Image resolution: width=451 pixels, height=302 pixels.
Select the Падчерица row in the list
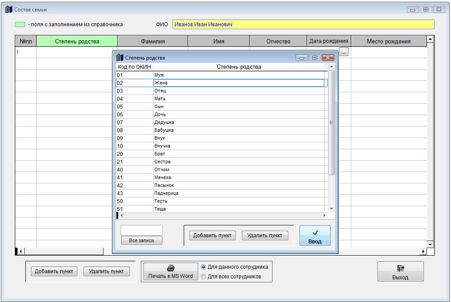(221, 193)
